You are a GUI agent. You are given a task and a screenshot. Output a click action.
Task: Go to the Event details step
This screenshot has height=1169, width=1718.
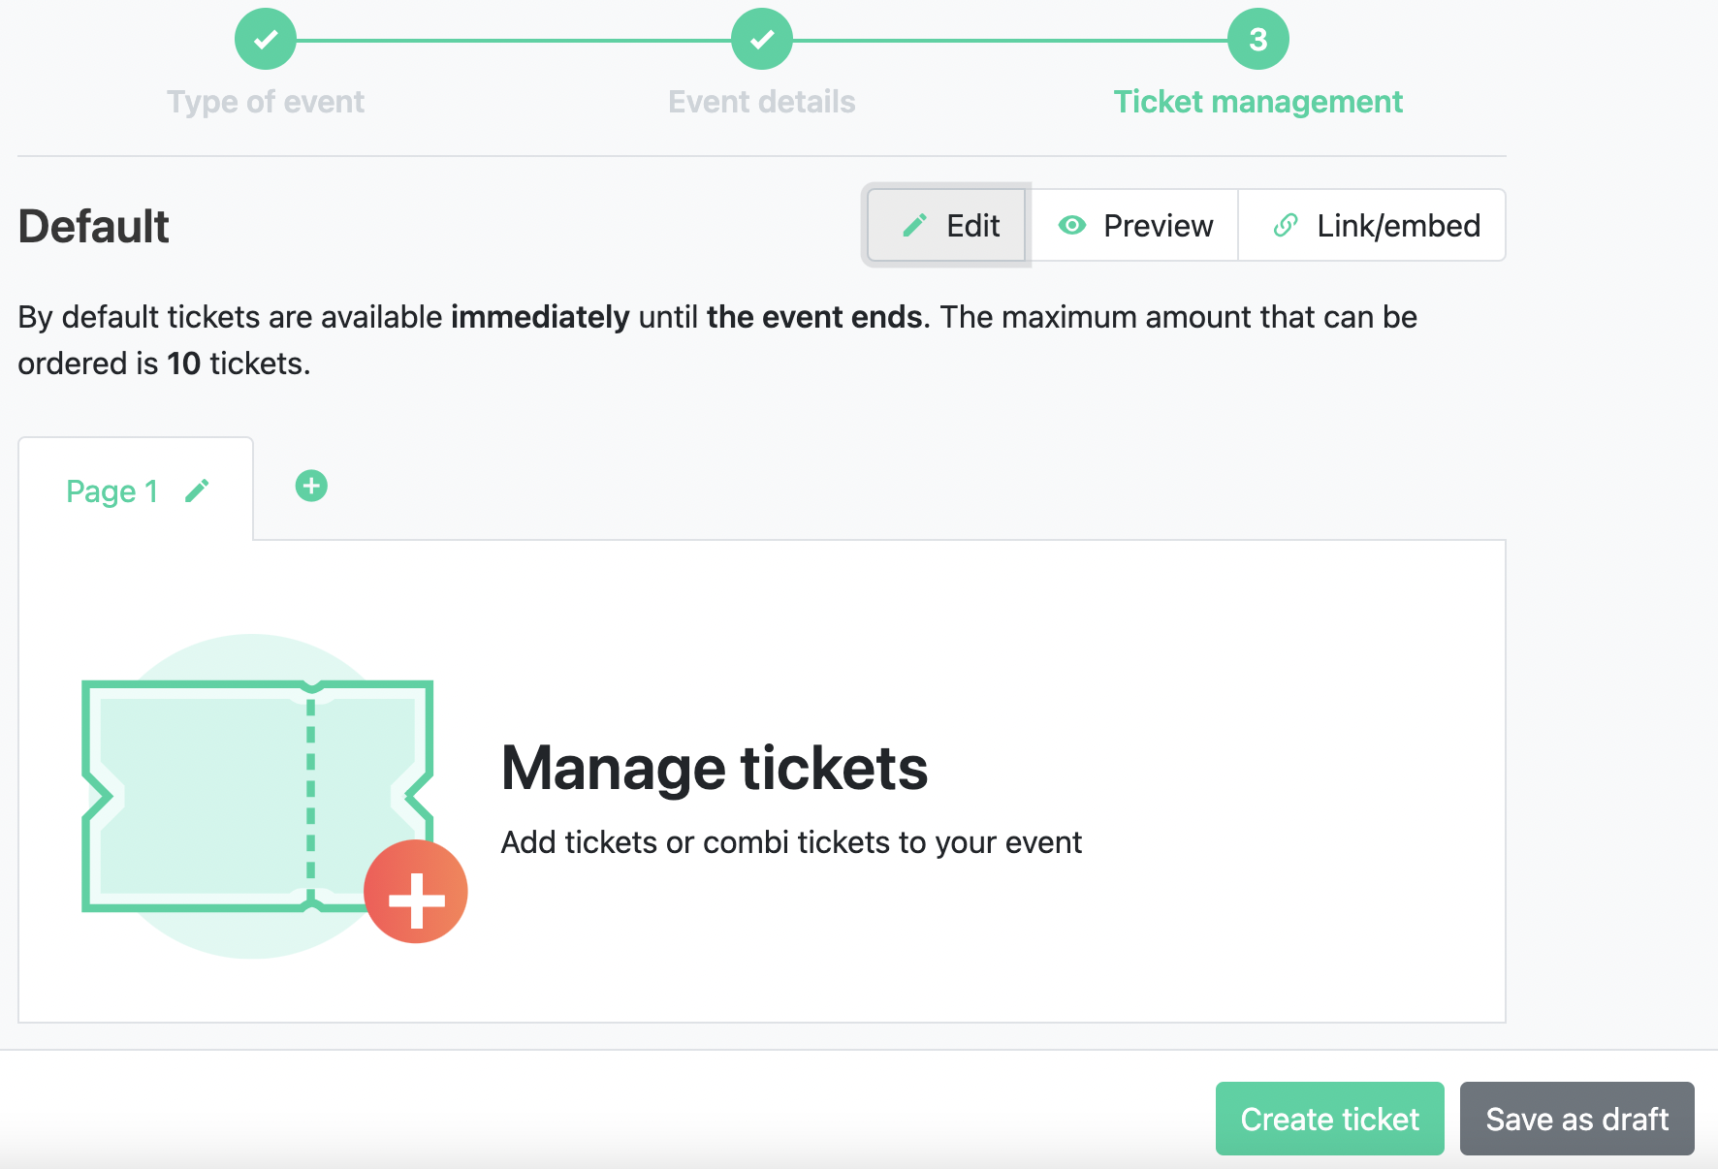click(x=762, y=102)
